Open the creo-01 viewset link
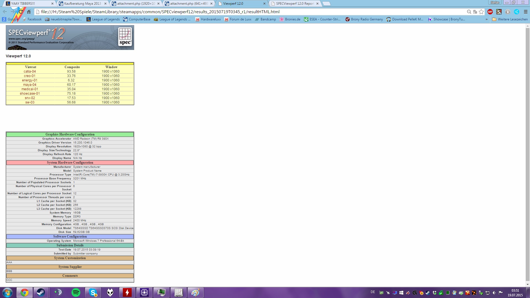Viewport: 530px width, 298px height. 30,76
